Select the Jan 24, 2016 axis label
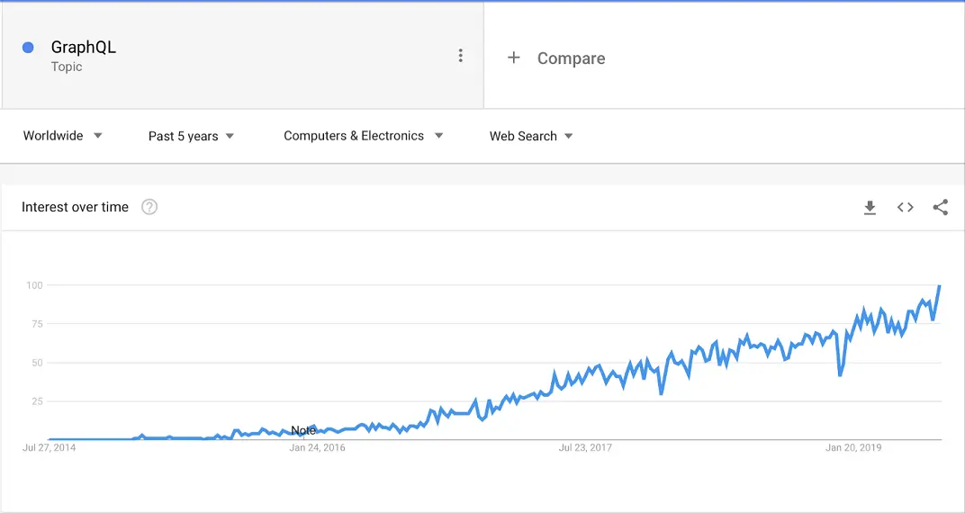 click(318, 448)
